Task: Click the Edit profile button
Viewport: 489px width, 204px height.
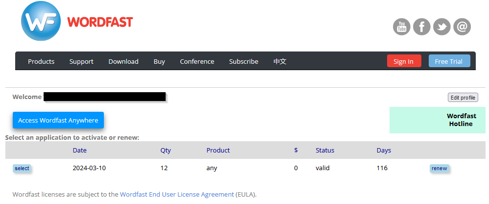Action: [463, 98]
